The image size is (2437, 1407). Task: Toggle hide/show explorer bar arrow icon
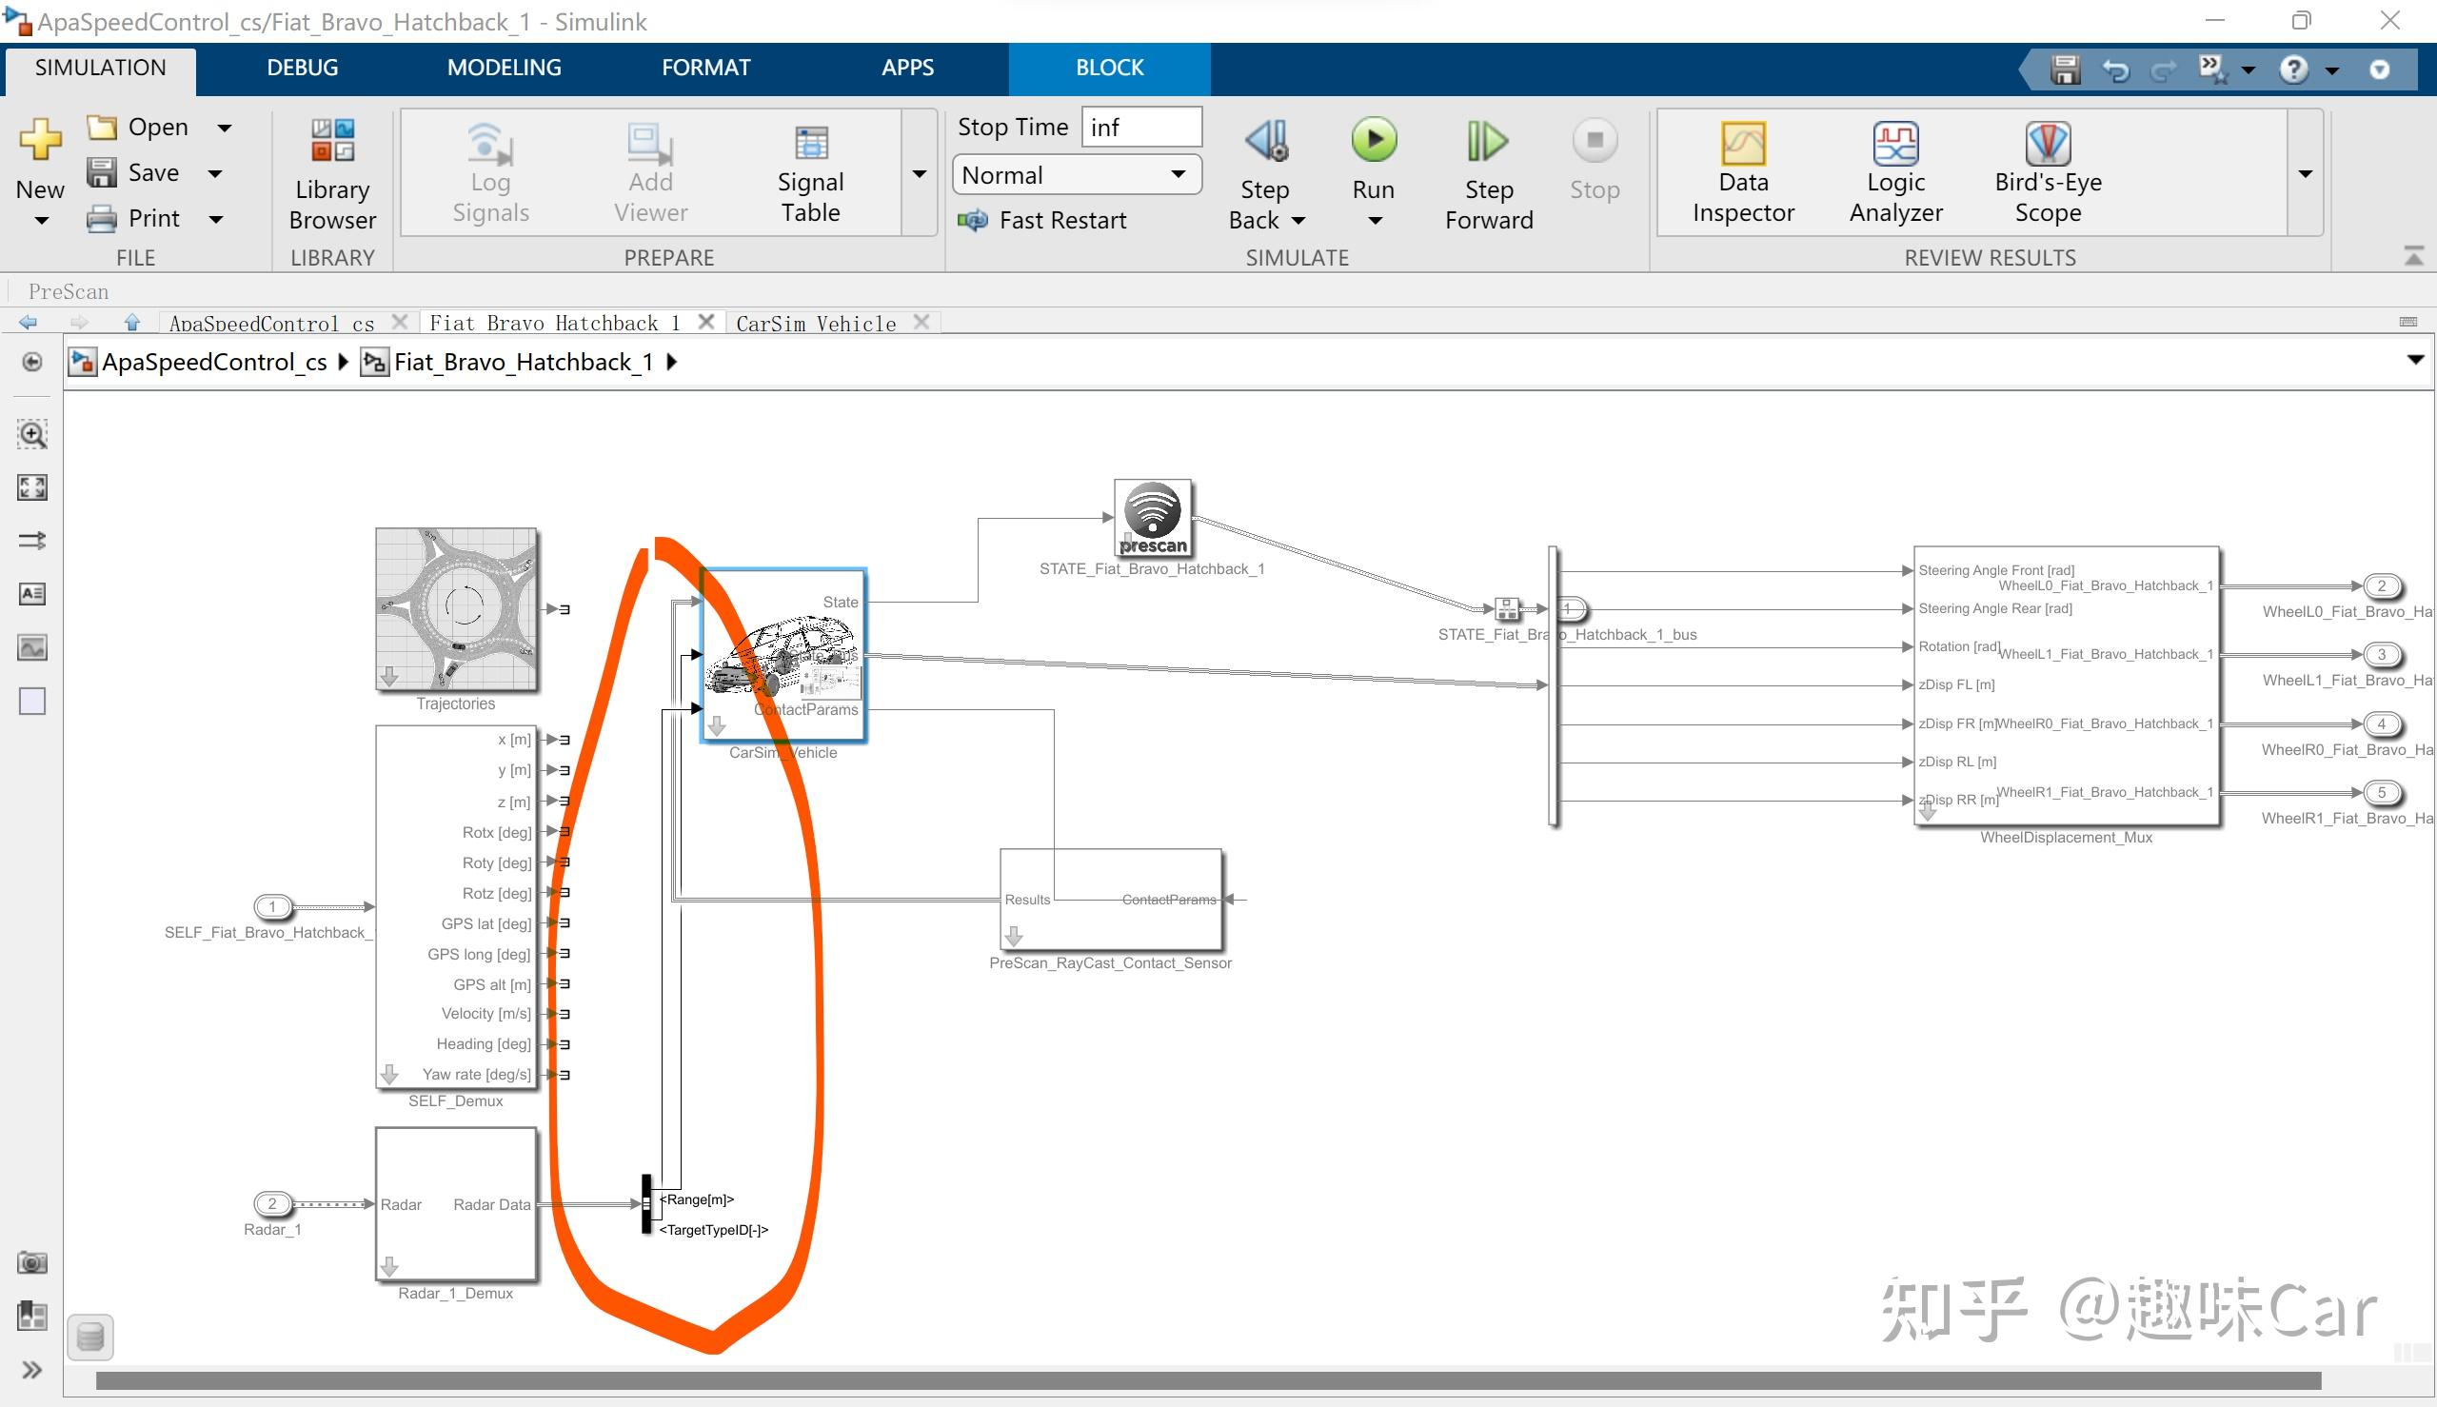(31, 362)
